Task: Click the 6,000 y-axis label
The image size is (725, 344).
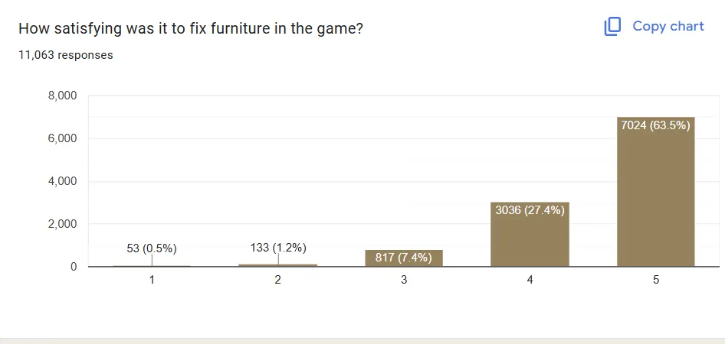Action: (x=63, y=139)
